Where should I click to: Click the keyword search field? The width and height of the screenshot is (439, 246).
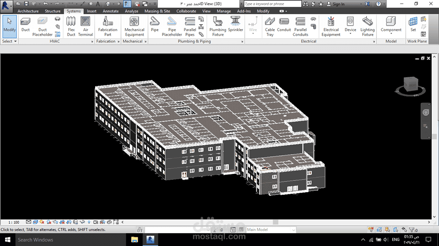click(x=273, y=4)
